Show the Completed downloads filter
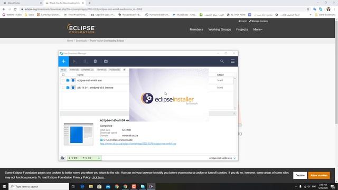338x190 pixels. 87,70
